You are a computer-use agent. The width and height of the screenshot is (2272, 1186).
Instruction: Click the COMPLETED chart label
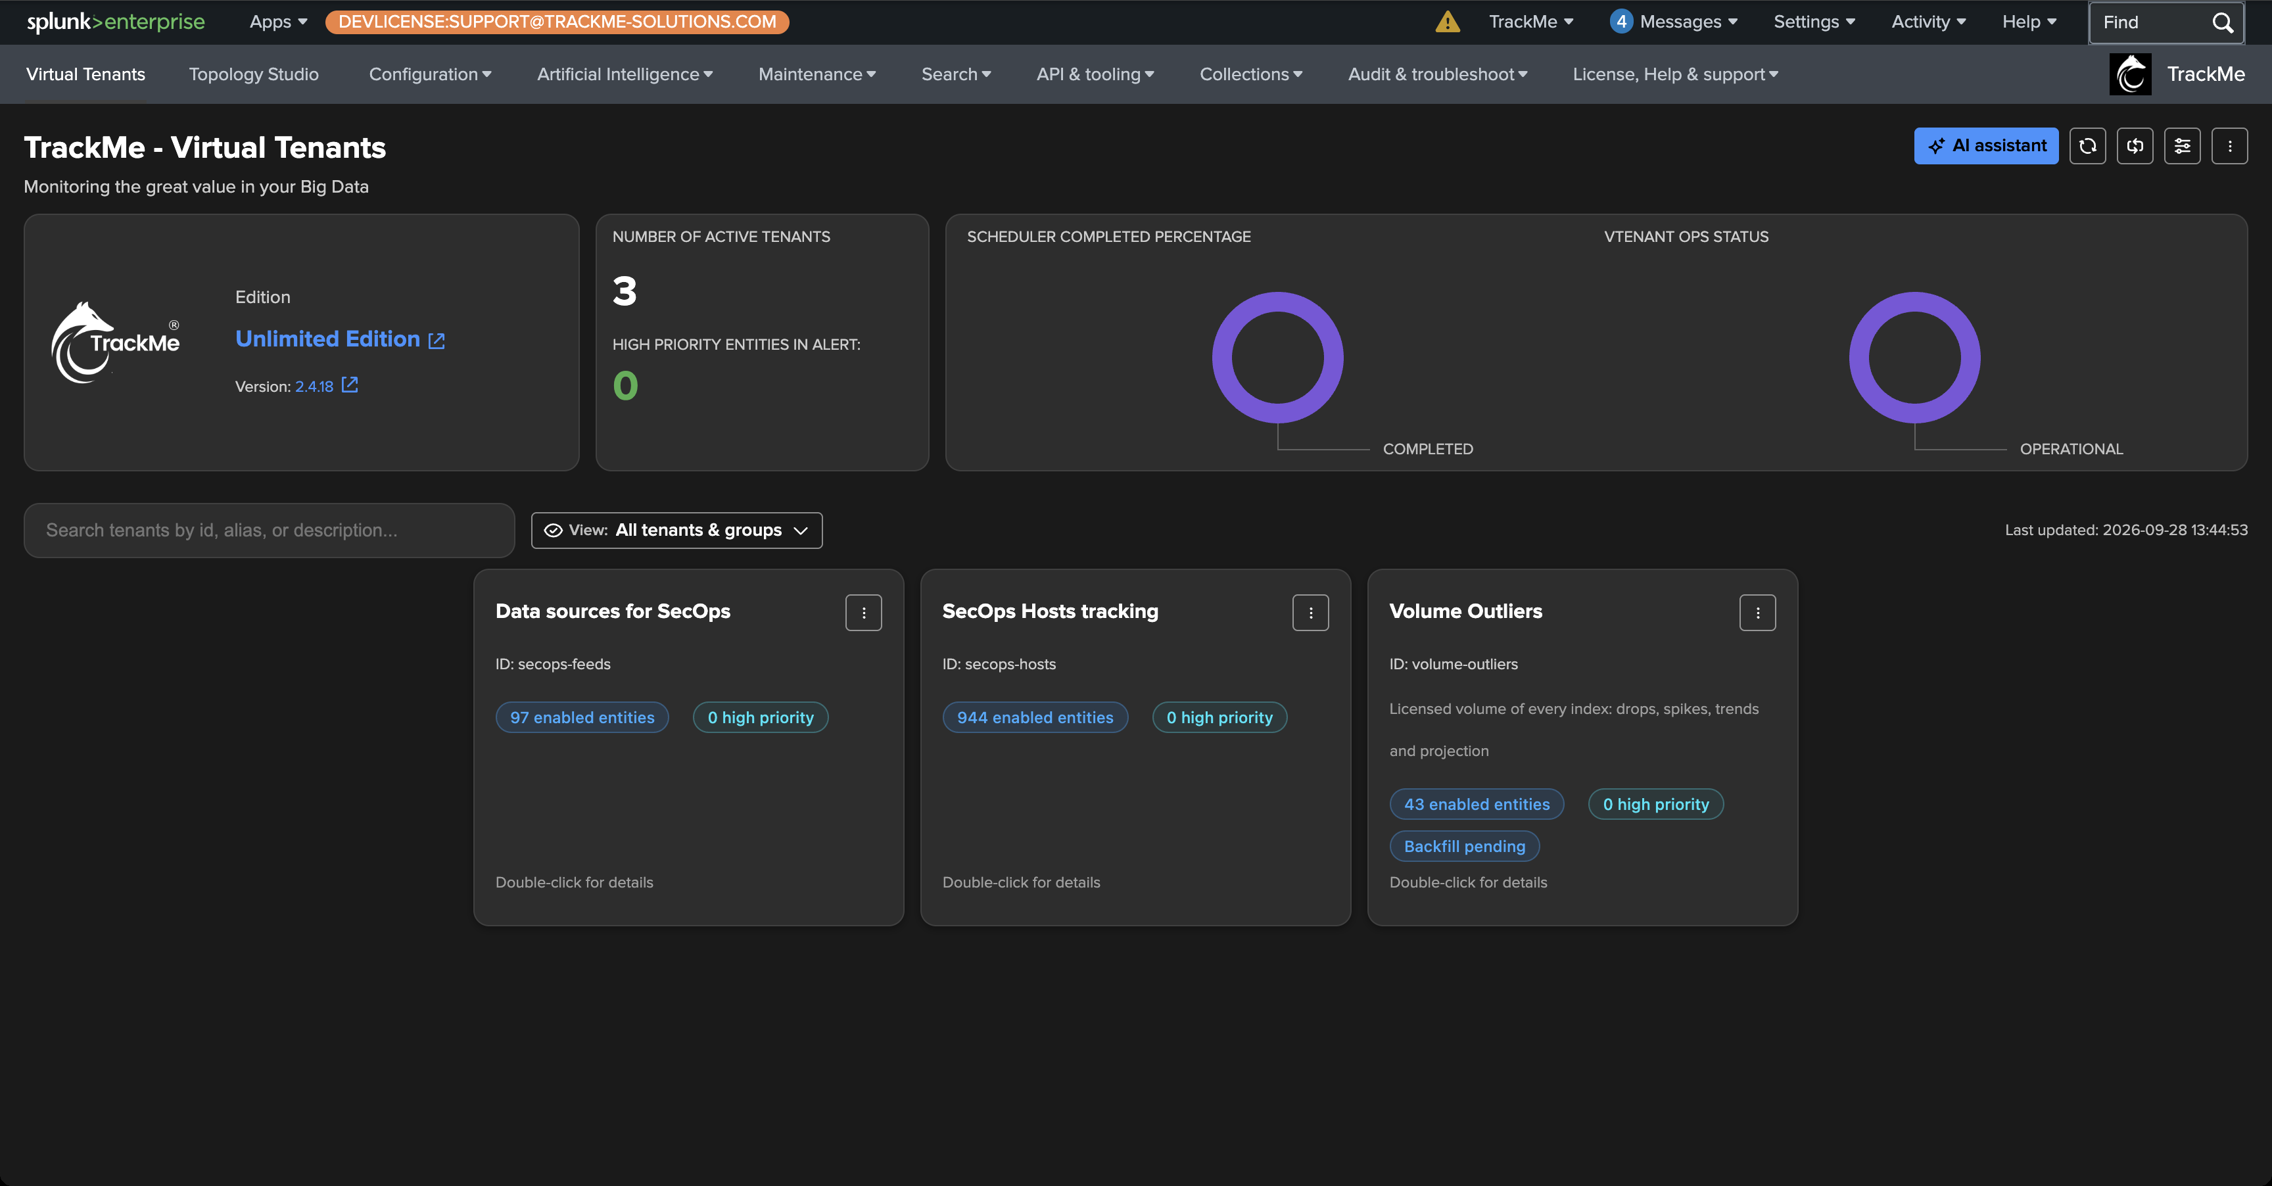coord(1428,449)
